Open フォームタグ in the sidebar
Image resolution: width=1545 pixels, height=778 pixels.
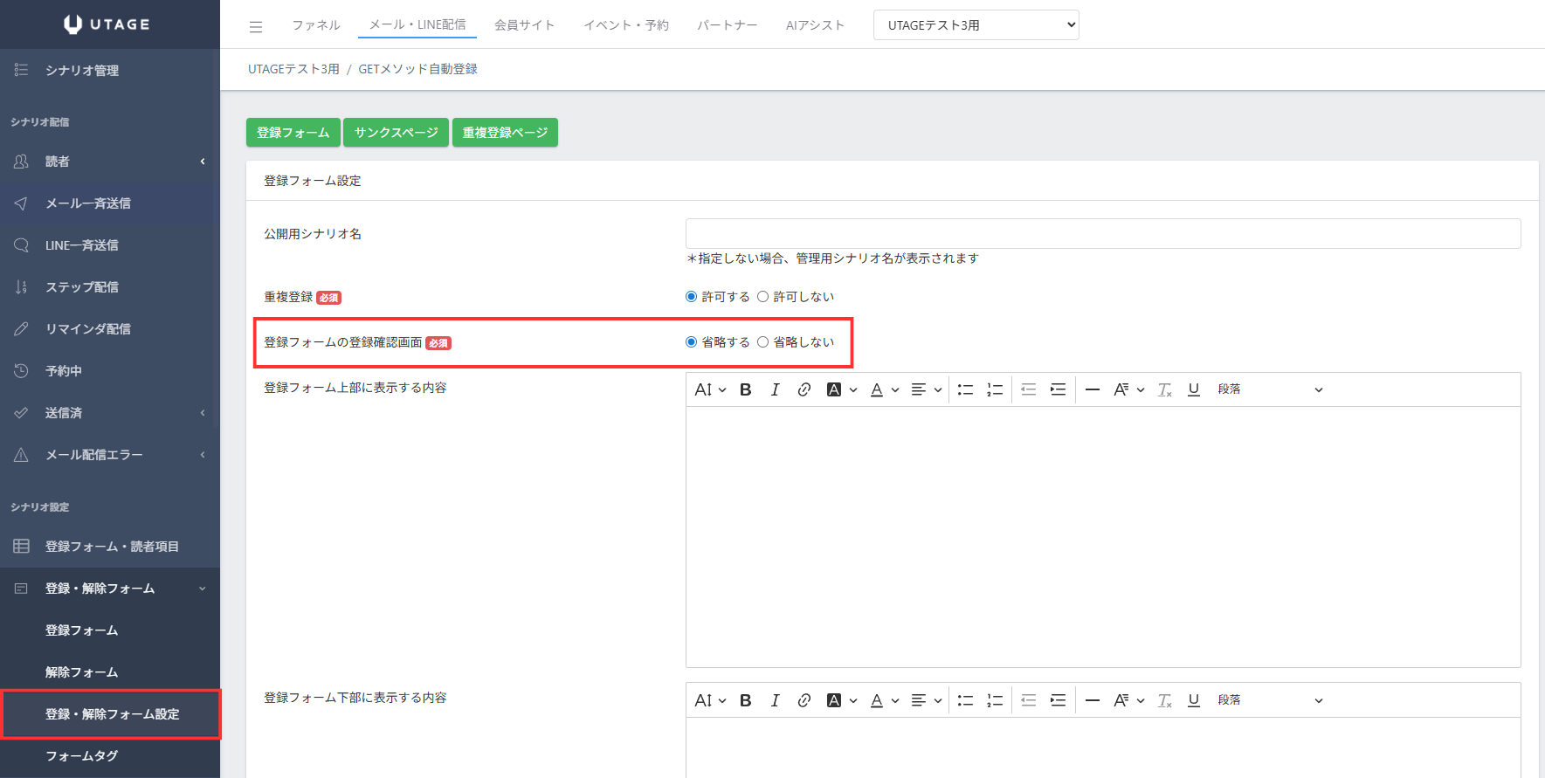(81, 756)
